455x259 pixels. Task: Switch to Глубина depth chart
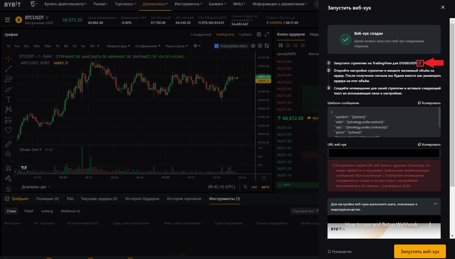(245, 34)
